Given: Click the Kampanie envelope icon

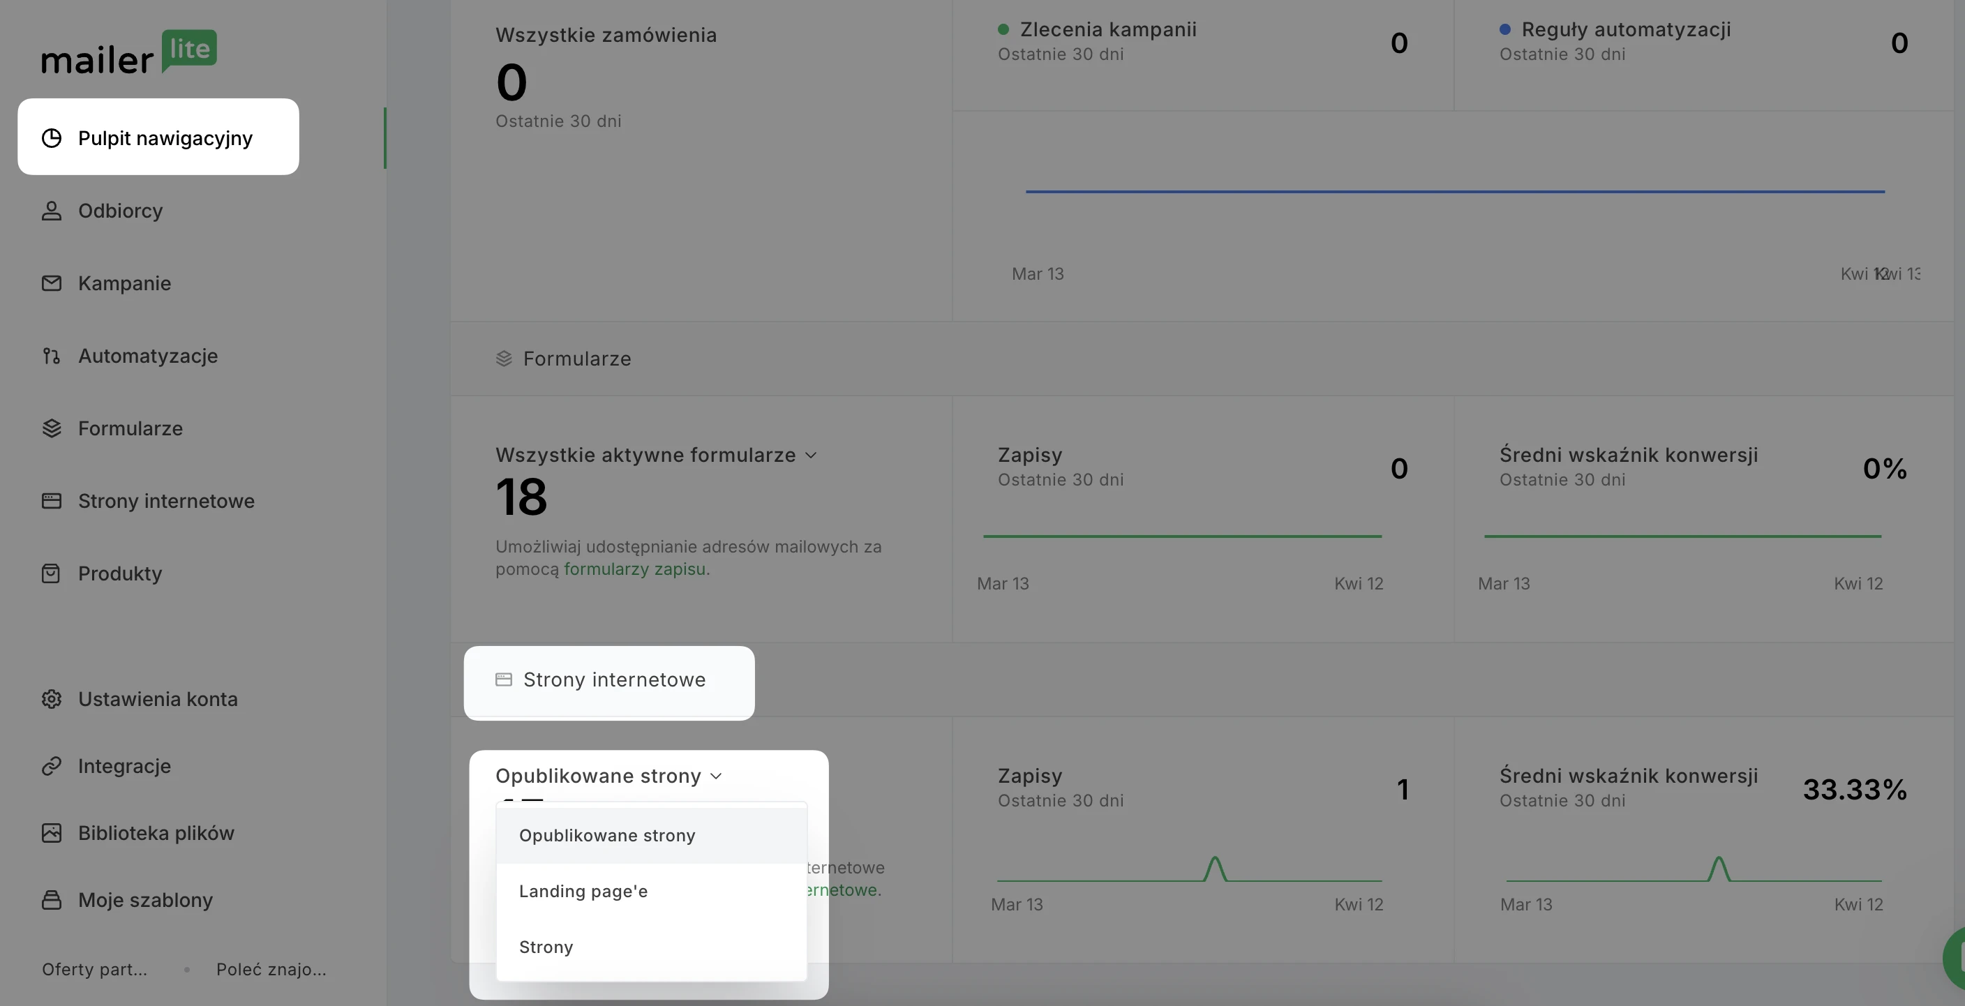Looking at the screenshot, I should [51, 283].
